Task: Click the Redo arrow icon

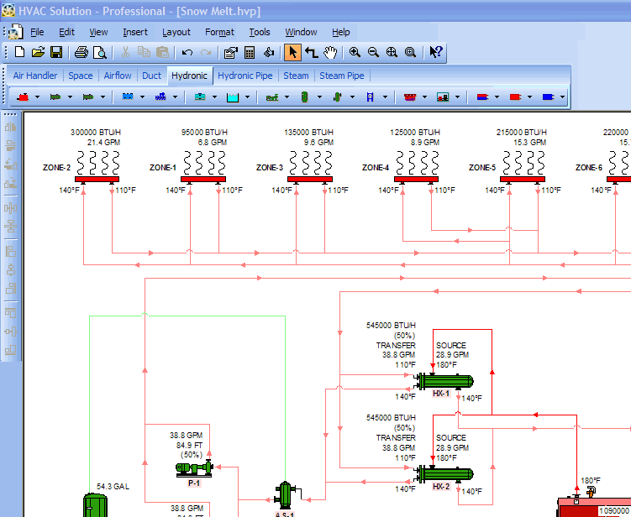Action: 206,52
